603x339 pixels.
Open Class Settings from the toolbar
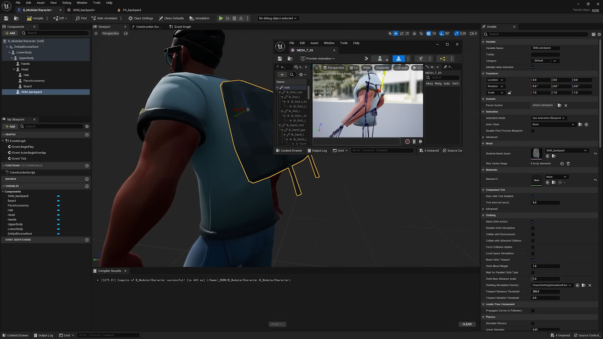pos(140,18)
